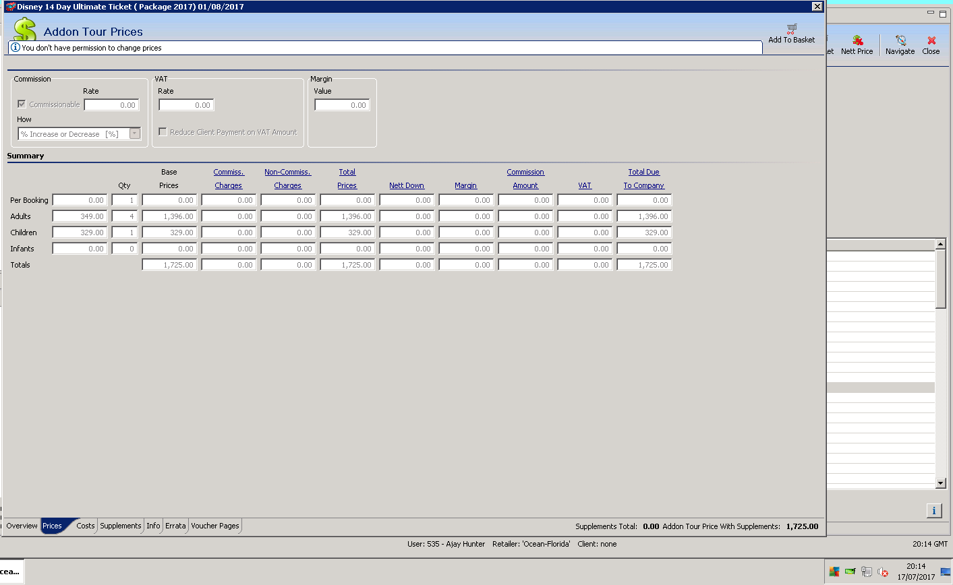Click the permission warning message text
Image resolution: width=953 pixels, height=585 pixels.
(92, 48)
